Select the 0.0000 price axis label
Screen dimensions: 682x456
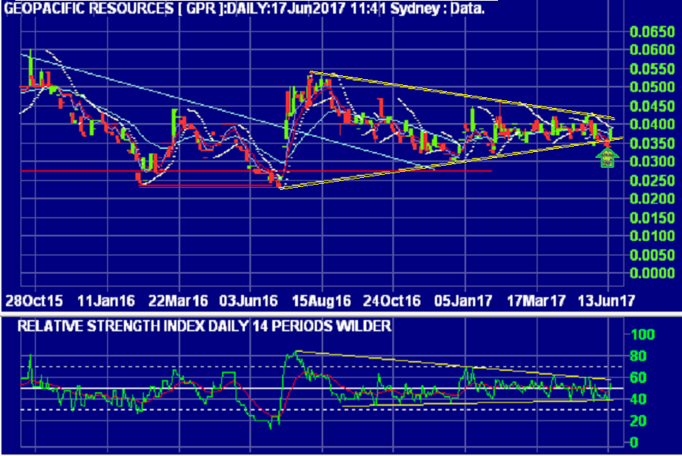653,273
